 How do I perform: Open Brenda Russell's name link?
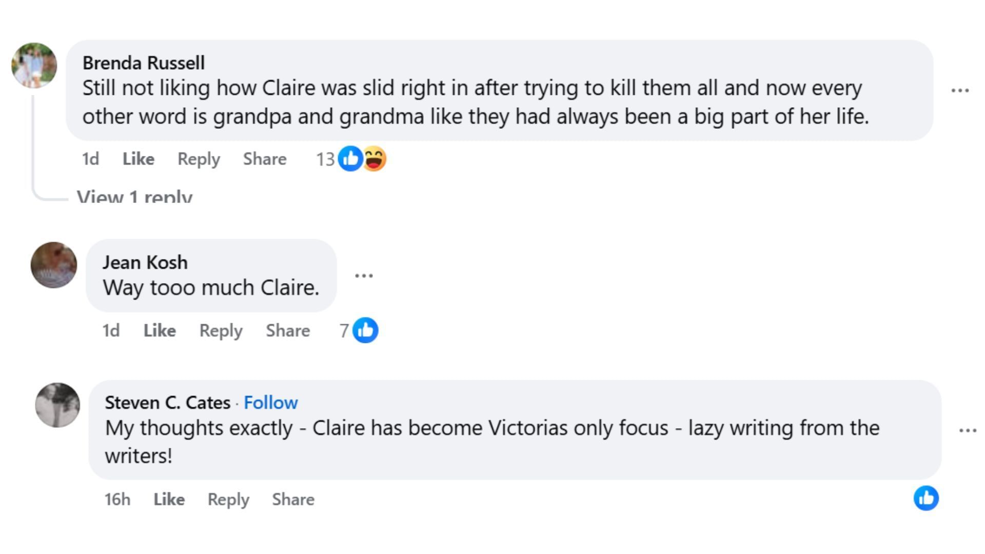[144, 63]
